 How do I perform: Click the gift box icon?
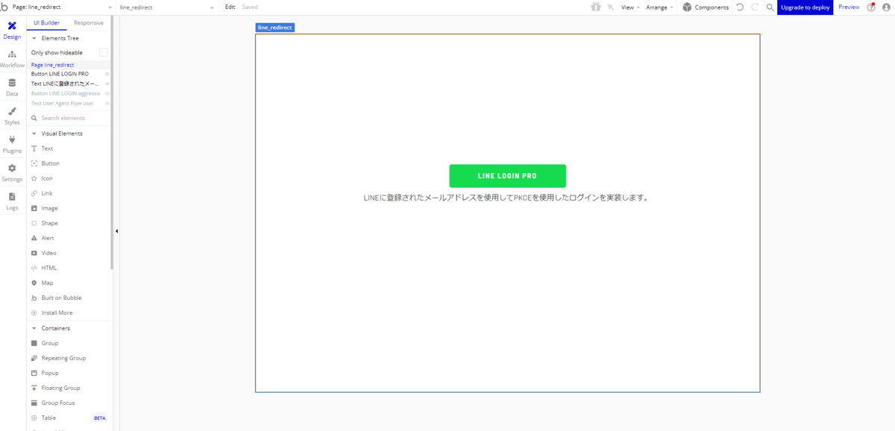(595, 7)
